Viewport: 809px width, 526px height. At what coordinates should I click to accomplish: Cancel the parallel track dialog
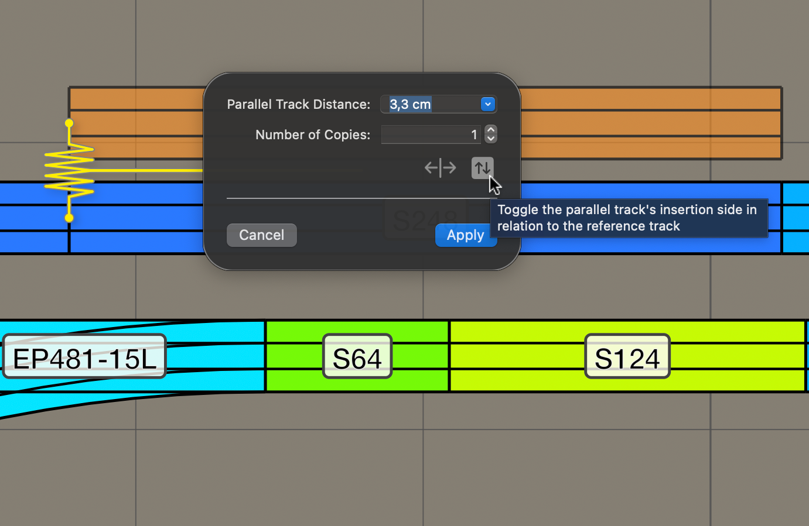click(261, 235)
